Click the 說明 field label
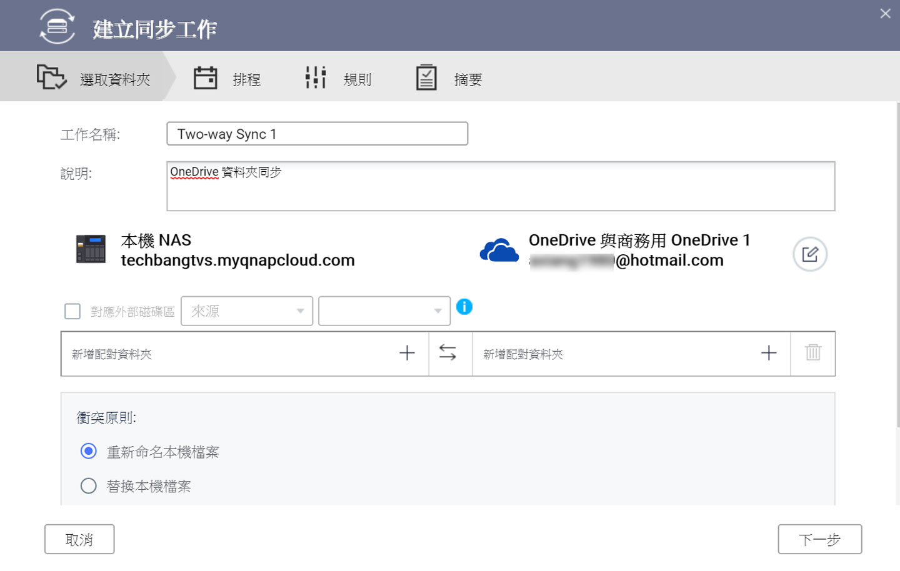900x571 pixels. tap(76, 174)
